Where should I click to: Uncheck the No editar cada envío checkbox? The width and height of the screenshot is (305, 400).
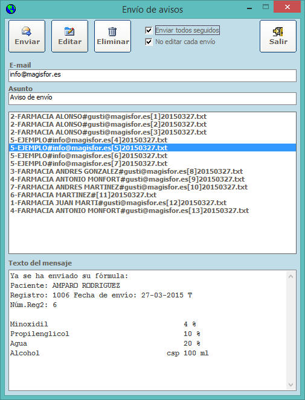[149, 42]
